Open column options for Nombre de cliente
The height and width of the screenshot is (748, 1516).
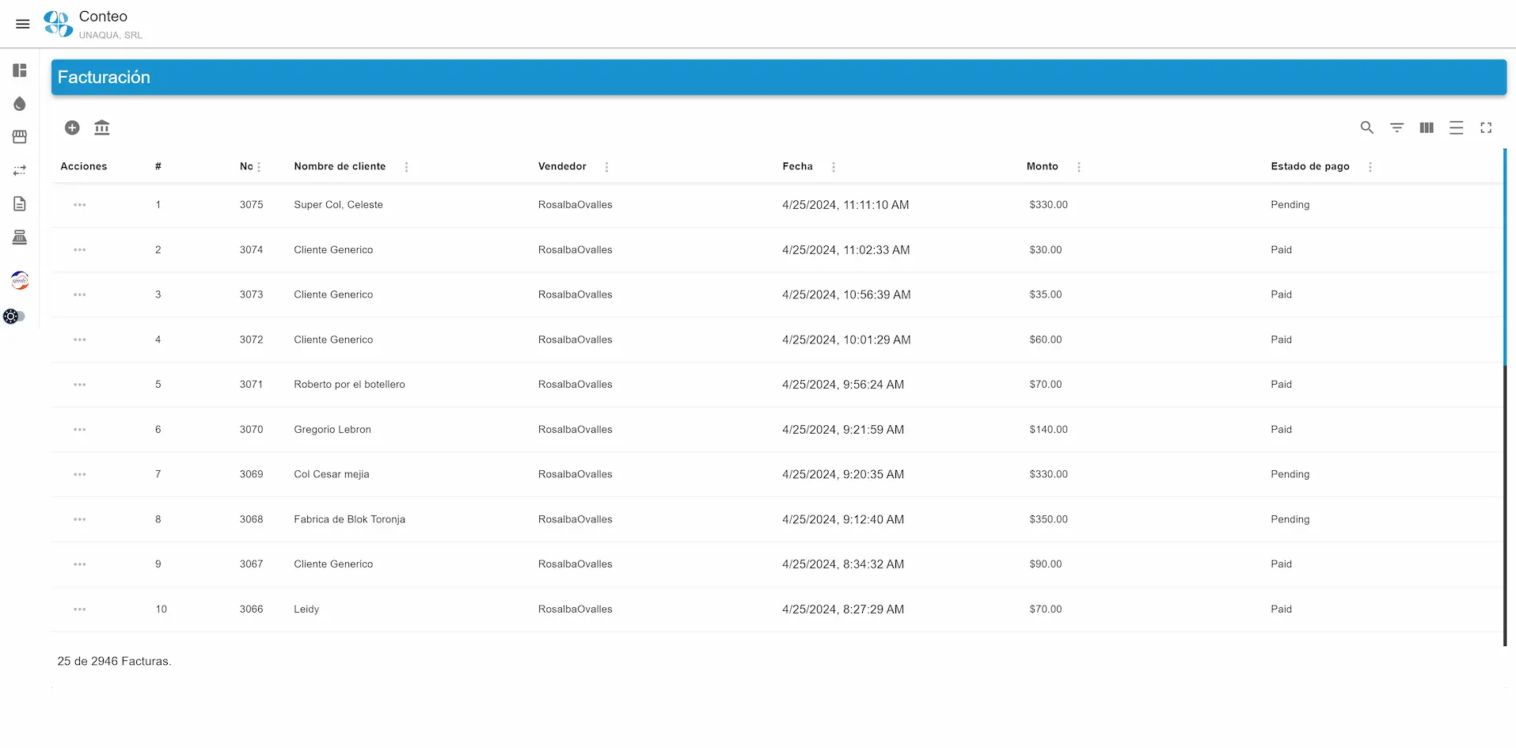point(407,167)
